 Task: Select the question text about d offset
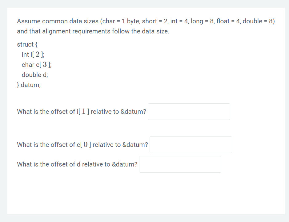(x=77, y=164)
